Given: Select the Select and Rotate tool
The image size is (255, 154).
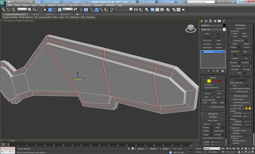Looking at the screenshot, I should pyautogui.click(x=55, y=10).
